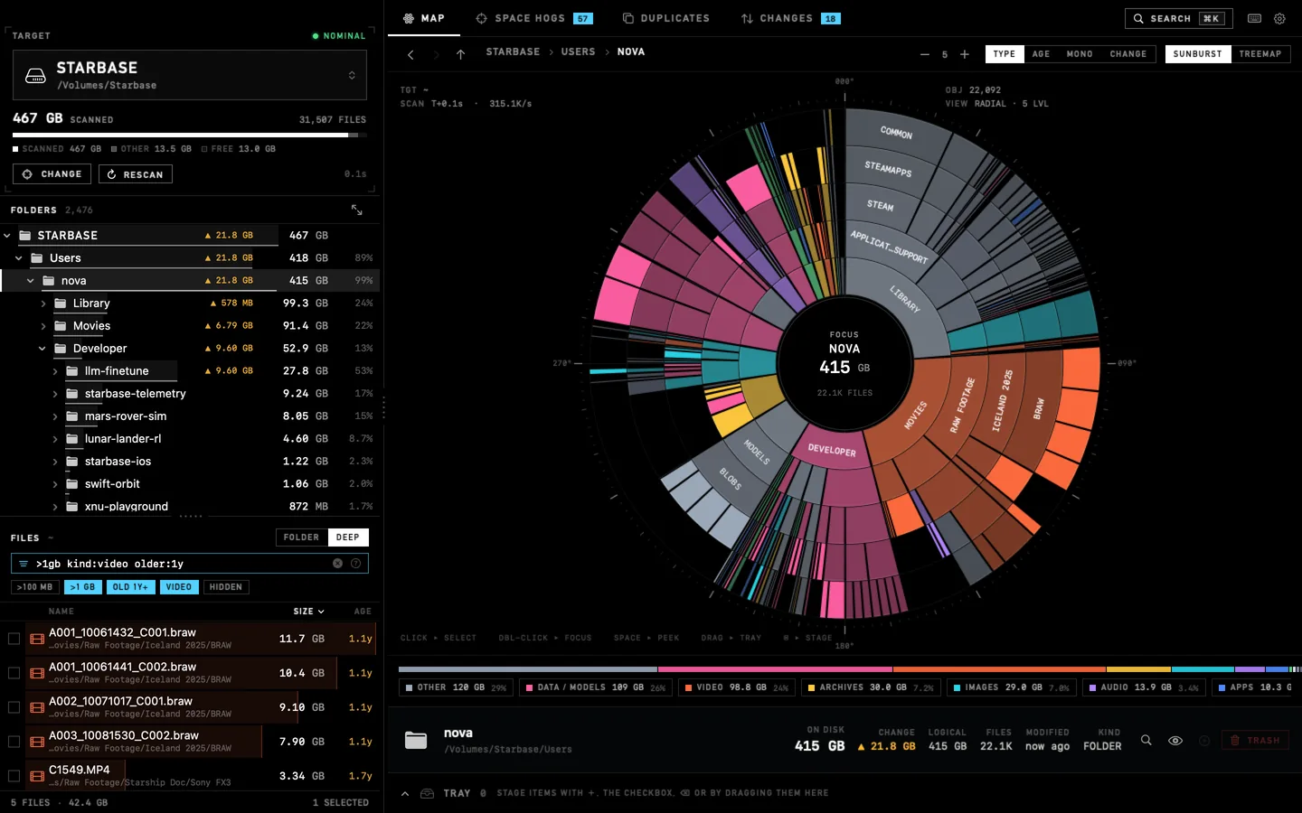The width and height of the screenshot is (1302, 813).
Task: Expand the Library folder
Action: [42, 304]
